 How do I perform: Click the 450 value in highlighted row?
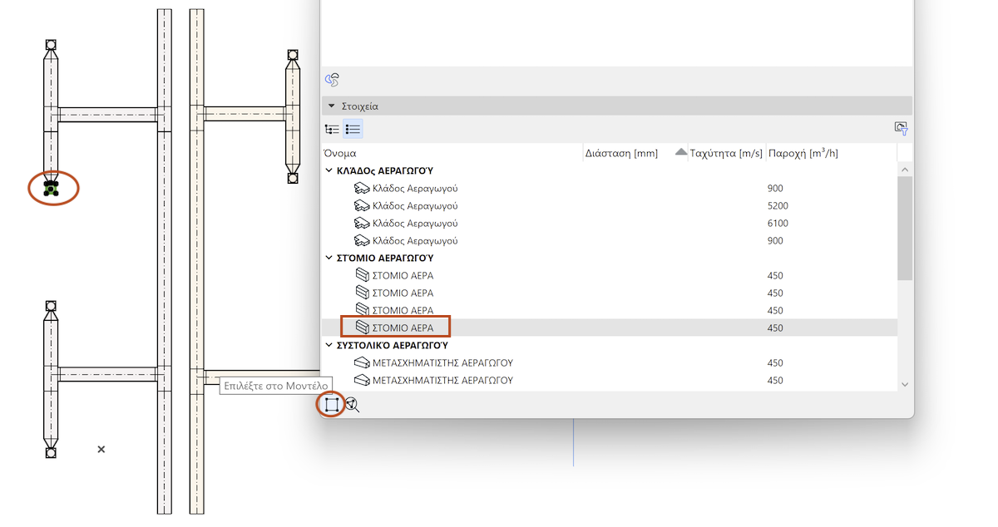[x=775, y=328]
